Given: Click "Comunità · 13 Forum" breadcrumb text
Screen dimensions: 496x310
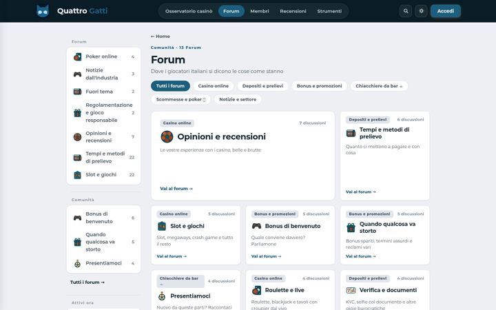Looking at the screenshot, I should pyautogui.click(x=176, y=48).
